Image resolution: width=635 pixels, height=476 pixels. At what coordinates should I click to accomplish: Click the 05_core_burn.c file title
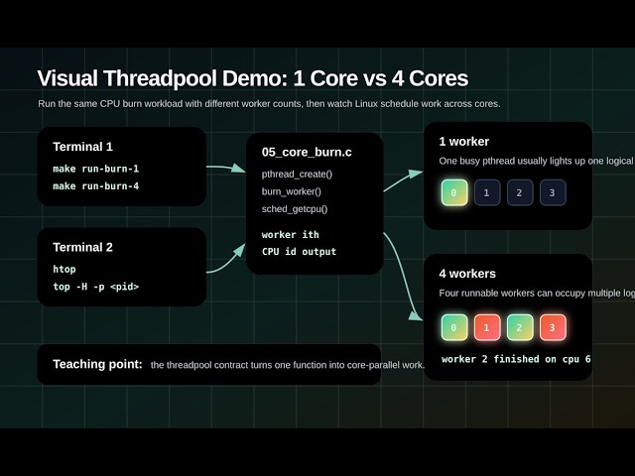point(307,152)
